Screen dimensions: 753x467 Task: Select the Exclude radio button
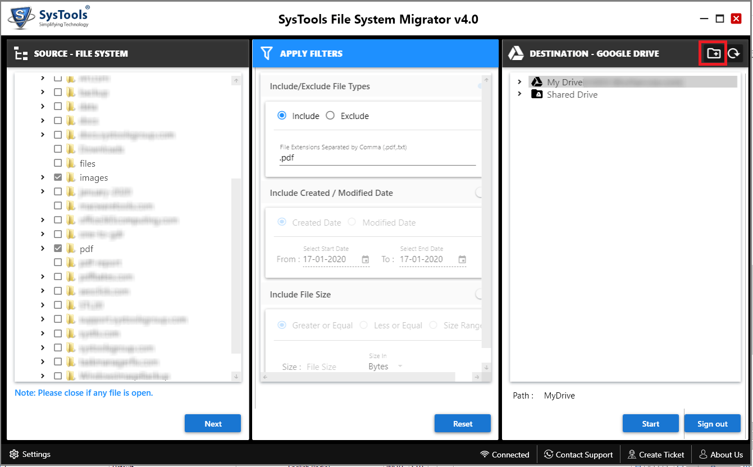330,116
